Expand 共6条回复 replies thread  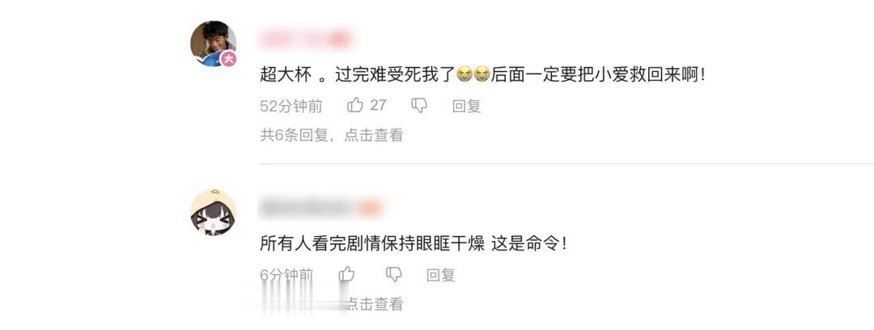[x=331, y=135]
